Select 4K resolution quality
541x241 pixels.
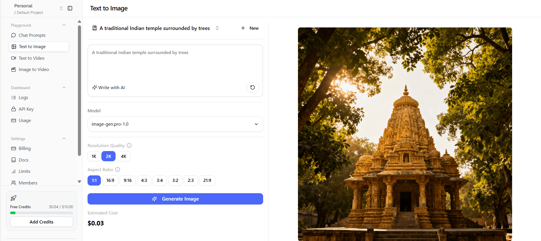[x=123, y=156]
